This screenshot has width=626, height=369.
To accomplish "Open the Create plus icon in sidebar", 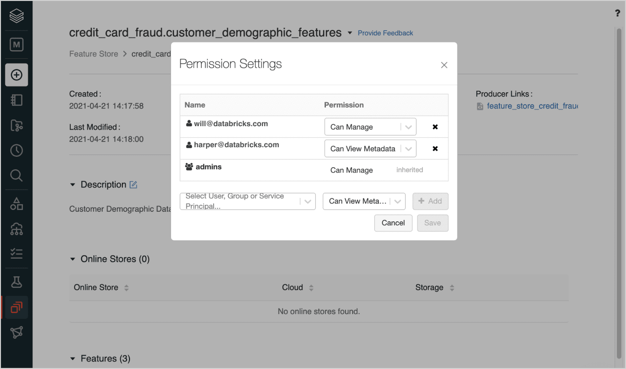I will (16, 75).
